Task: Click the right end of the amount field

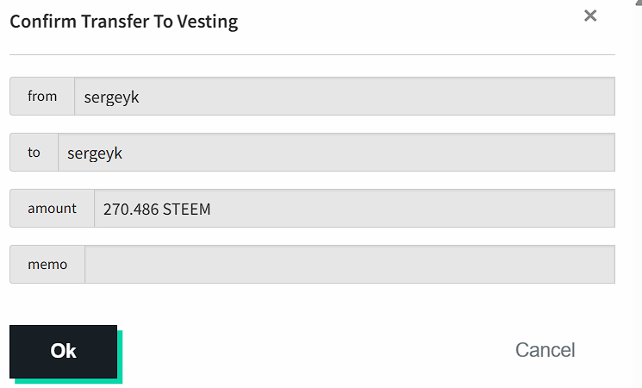Action: (599, 209)
